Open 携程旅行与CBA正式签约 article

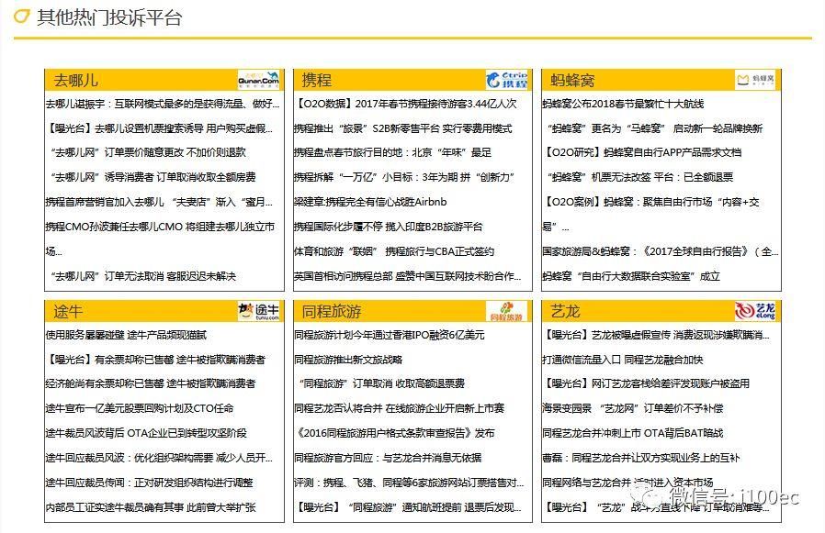[x=394, y=251]
